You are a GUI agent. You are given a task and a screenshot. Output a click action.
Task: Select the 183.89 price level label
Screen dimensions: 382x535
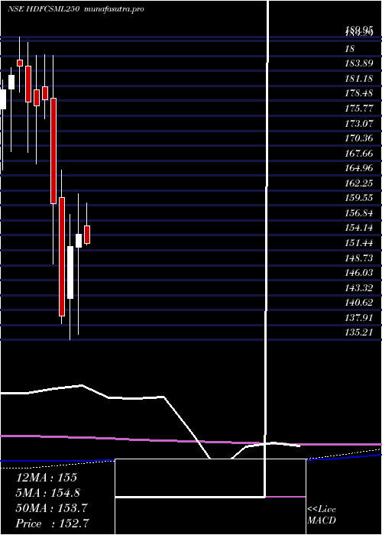click(x=359, y=63)
